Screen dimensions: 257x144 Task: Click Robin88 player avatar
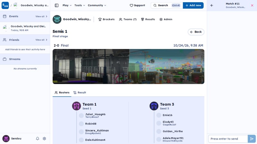(x=81, y=124)
